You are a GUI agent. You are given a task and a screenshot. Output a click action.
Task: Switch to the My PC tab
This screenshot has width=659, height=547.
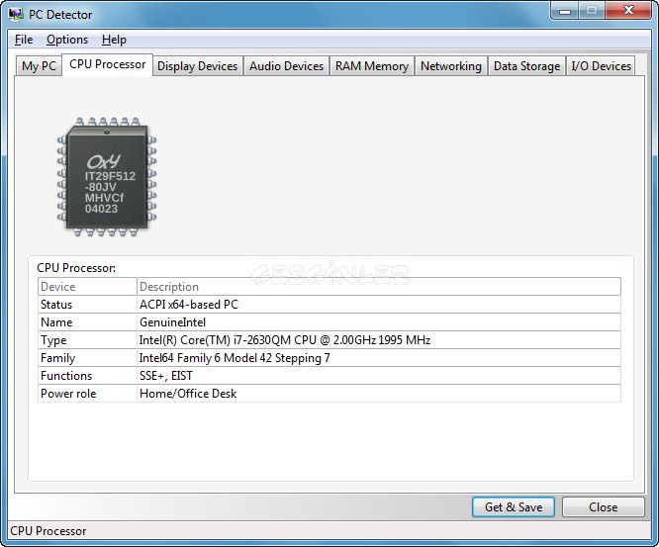(x=40, y=66)
